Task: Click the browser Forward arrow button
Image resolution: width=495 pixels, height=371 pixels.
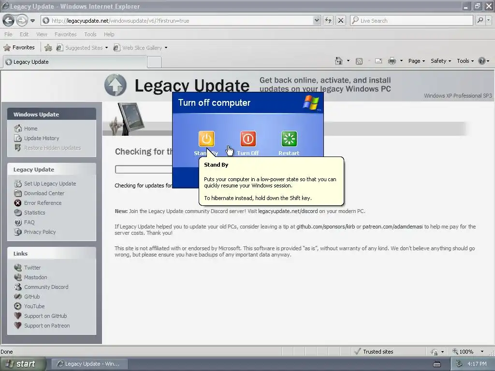Action: point(21,21)
